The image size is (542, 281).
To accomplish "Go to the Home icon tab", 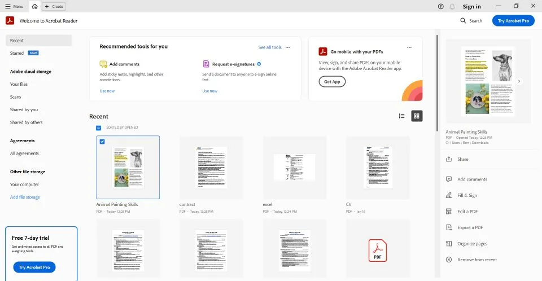I will [34, 6].
